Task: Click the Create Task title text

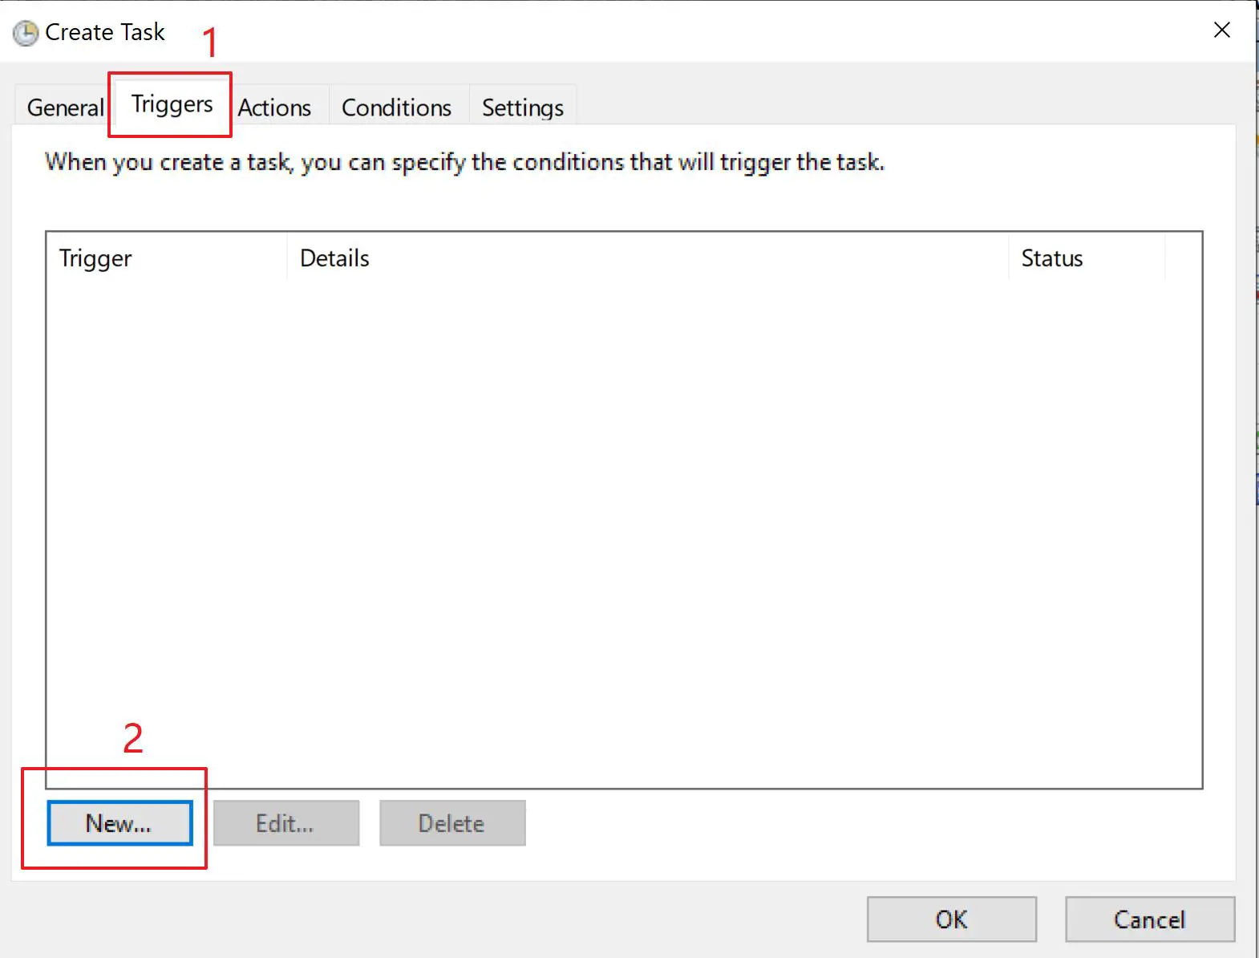Action: [x=105, y=32]
